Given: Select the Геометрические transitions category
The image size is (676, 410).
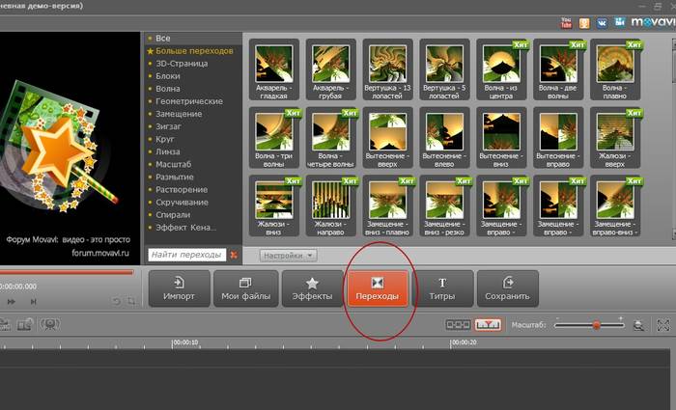Looking at the screenshot, I should point(188,101).
